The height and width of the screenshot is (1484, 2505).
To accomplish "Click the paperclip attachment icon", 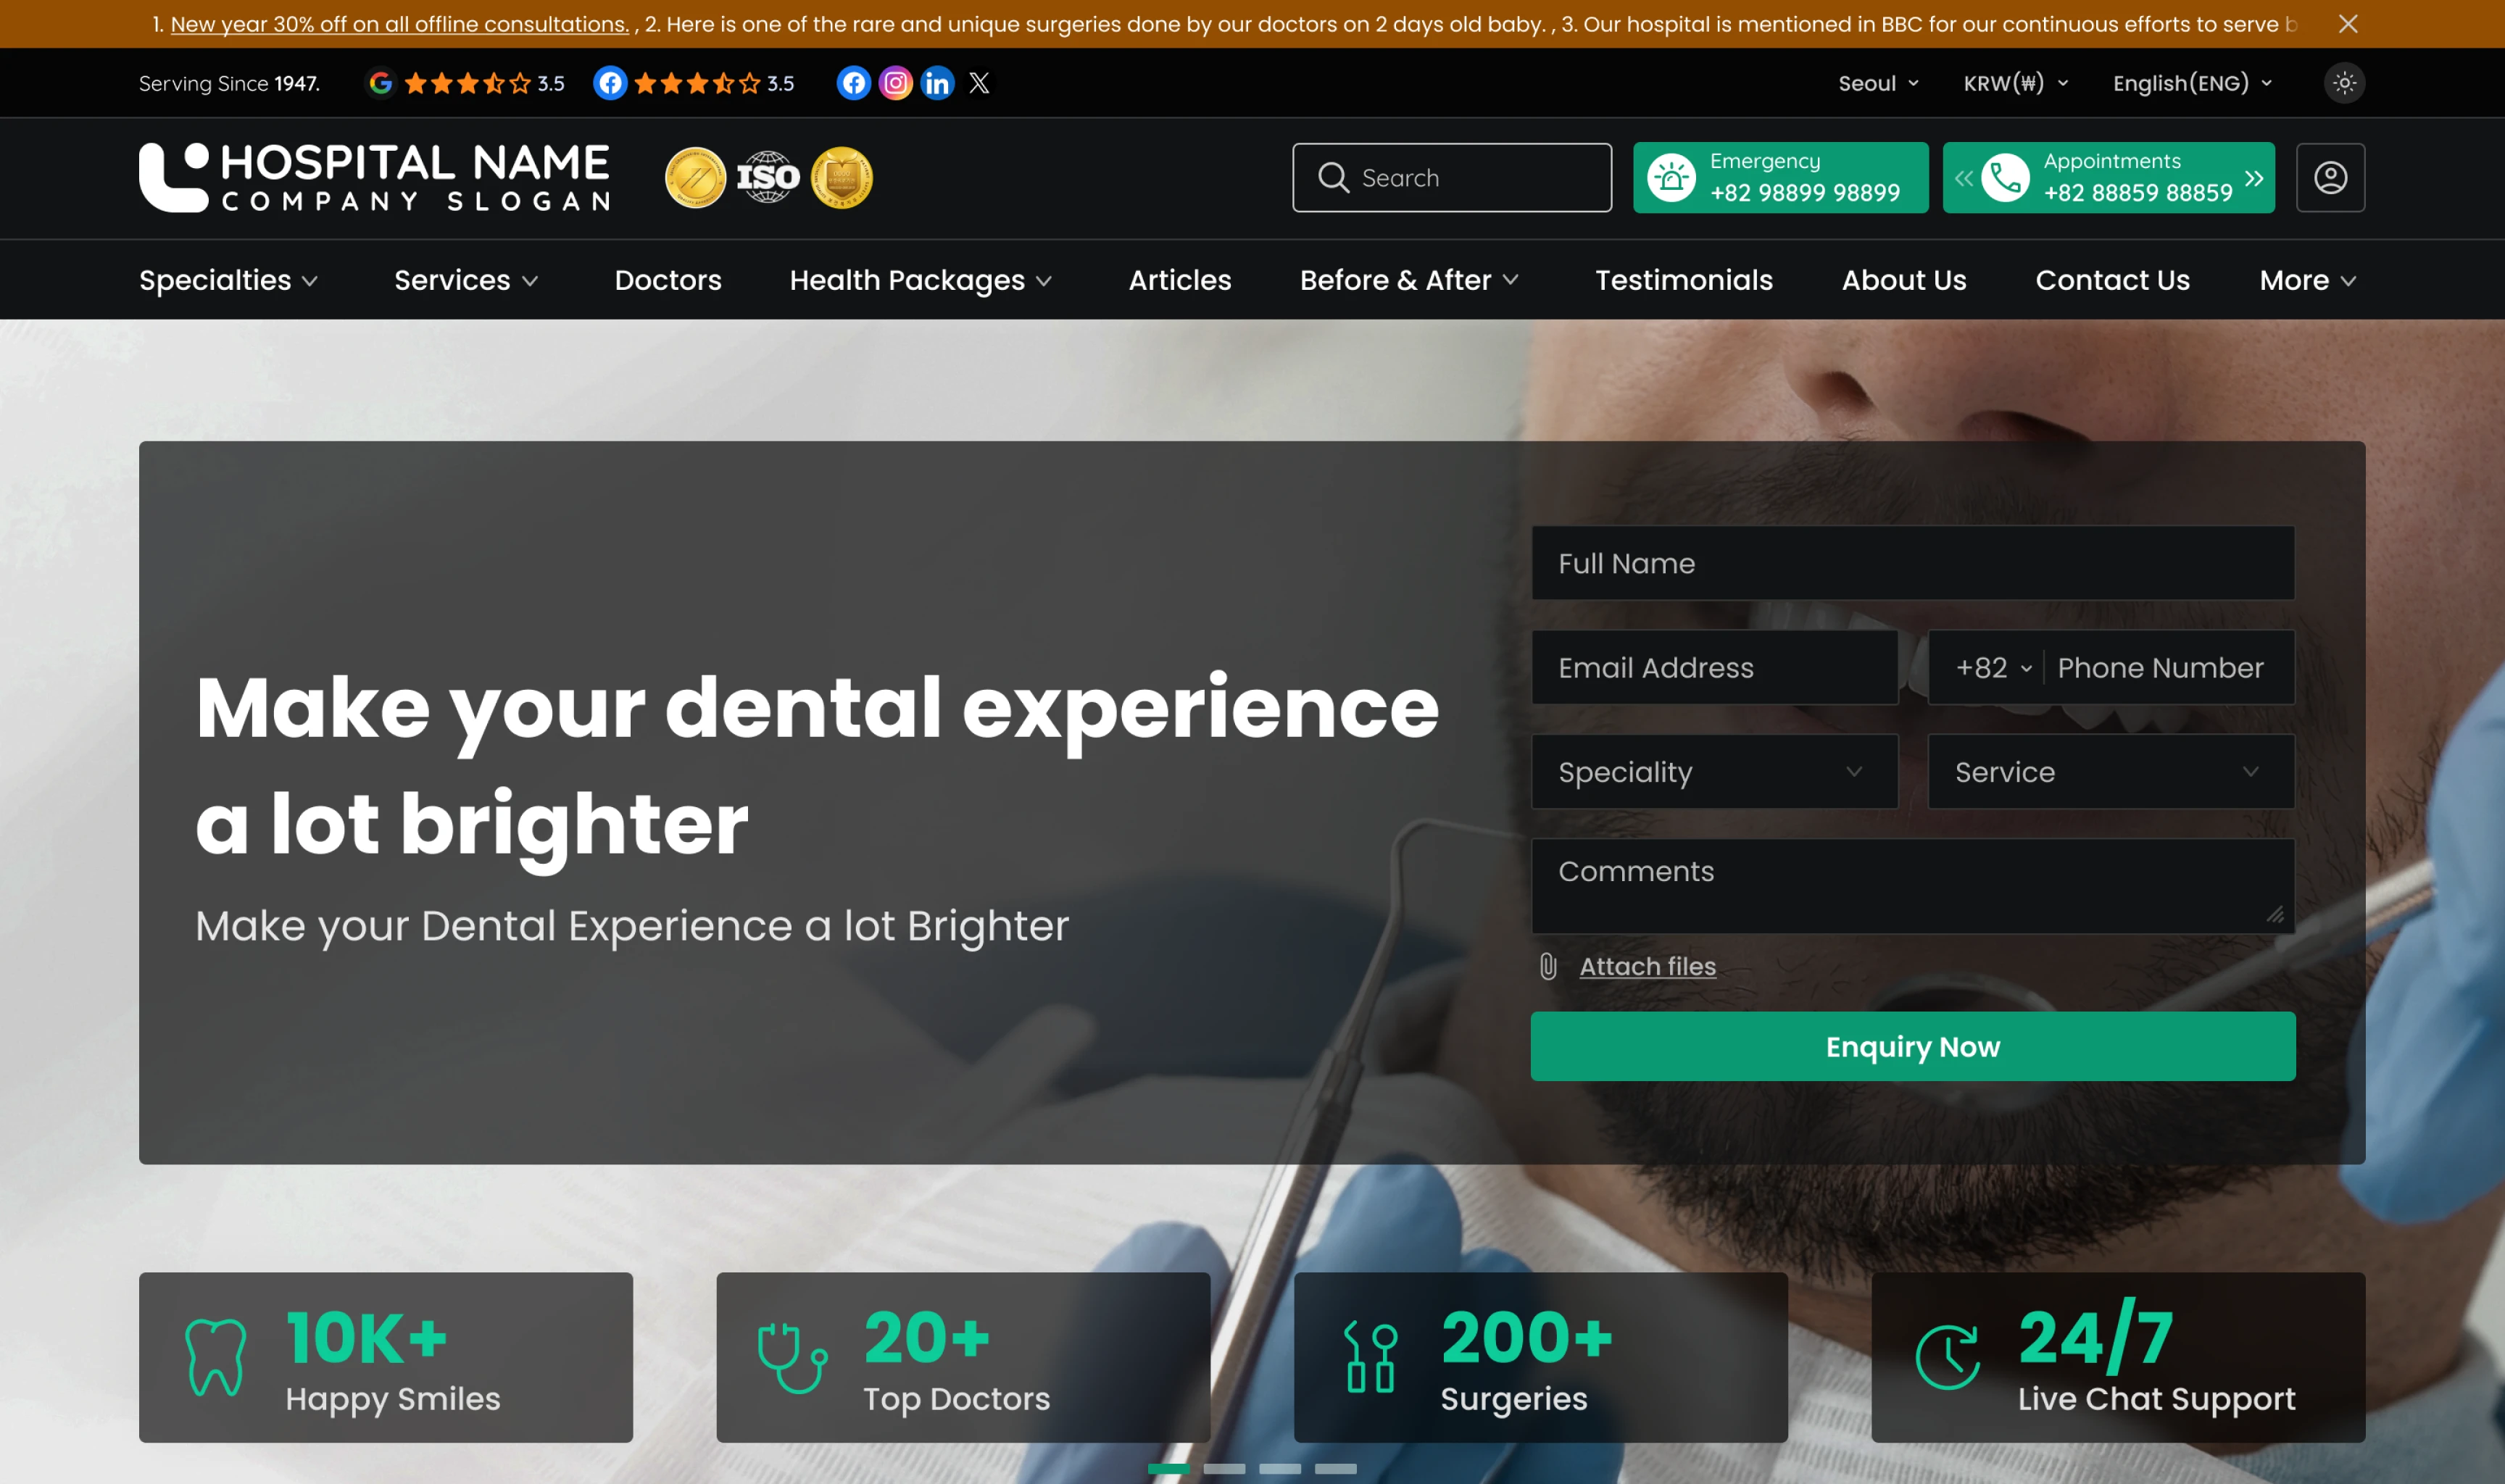I will [1547, 966].
